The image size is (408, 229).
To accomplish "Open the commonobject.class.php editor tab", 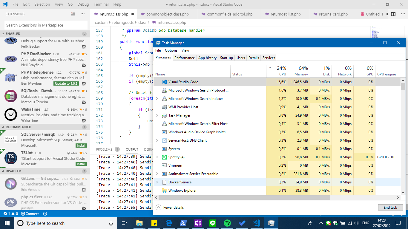I will 167,14.
